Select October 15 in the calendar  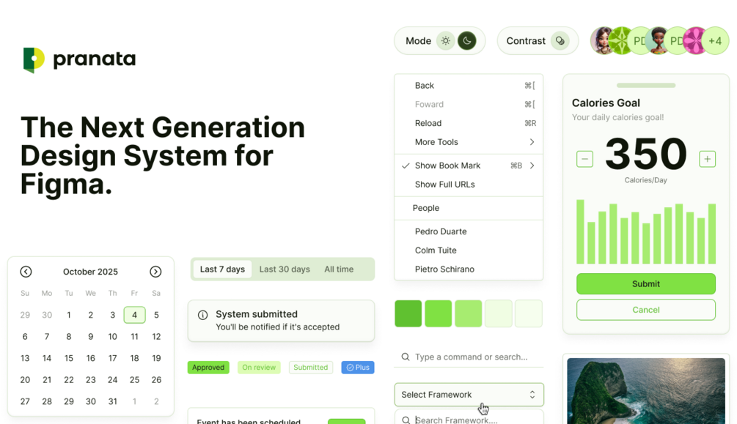tap(69, 358)
